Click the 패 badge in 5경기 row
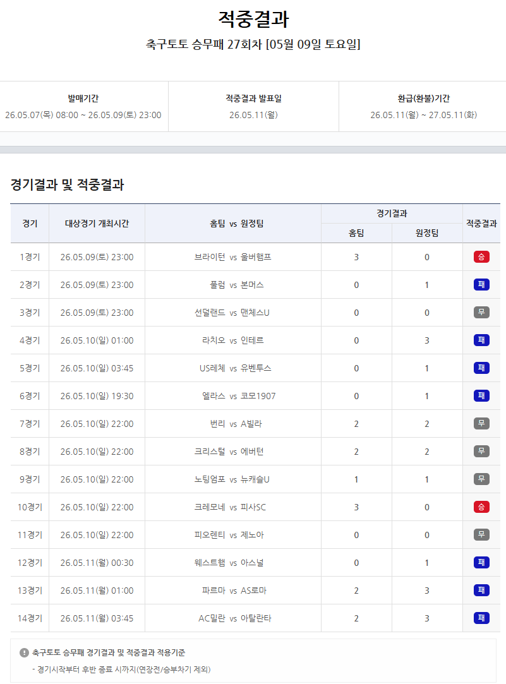Screen dimensions: 506x684 pyautogui.click(x=481, y=368)
